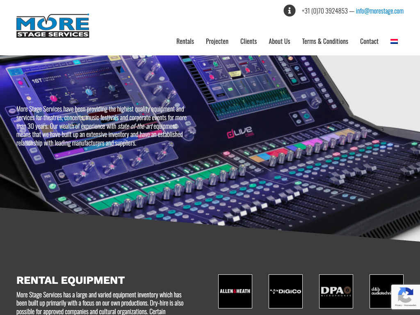Viewport: 420px width, 315px height.
Task: Click the reCAPTCHA badge icon
Action: coord(405,294)
